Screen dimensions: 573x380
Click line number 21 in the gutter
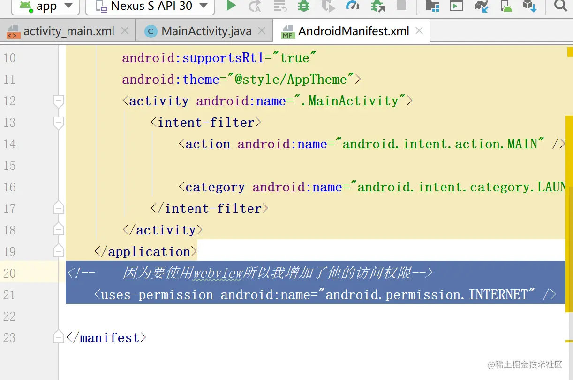pyautogui.click(x=9, y=294)
